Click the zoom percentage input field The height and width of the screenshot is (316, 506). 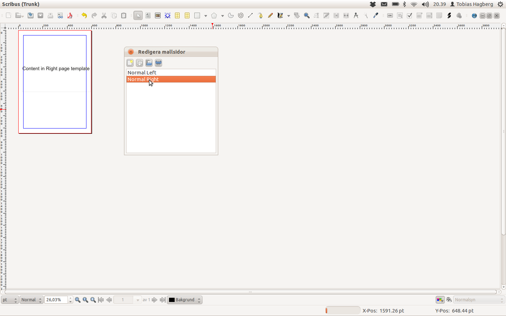click(56, 300)
